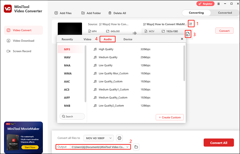
Task: Open the Converted tab
Action: tap(225, 13)
